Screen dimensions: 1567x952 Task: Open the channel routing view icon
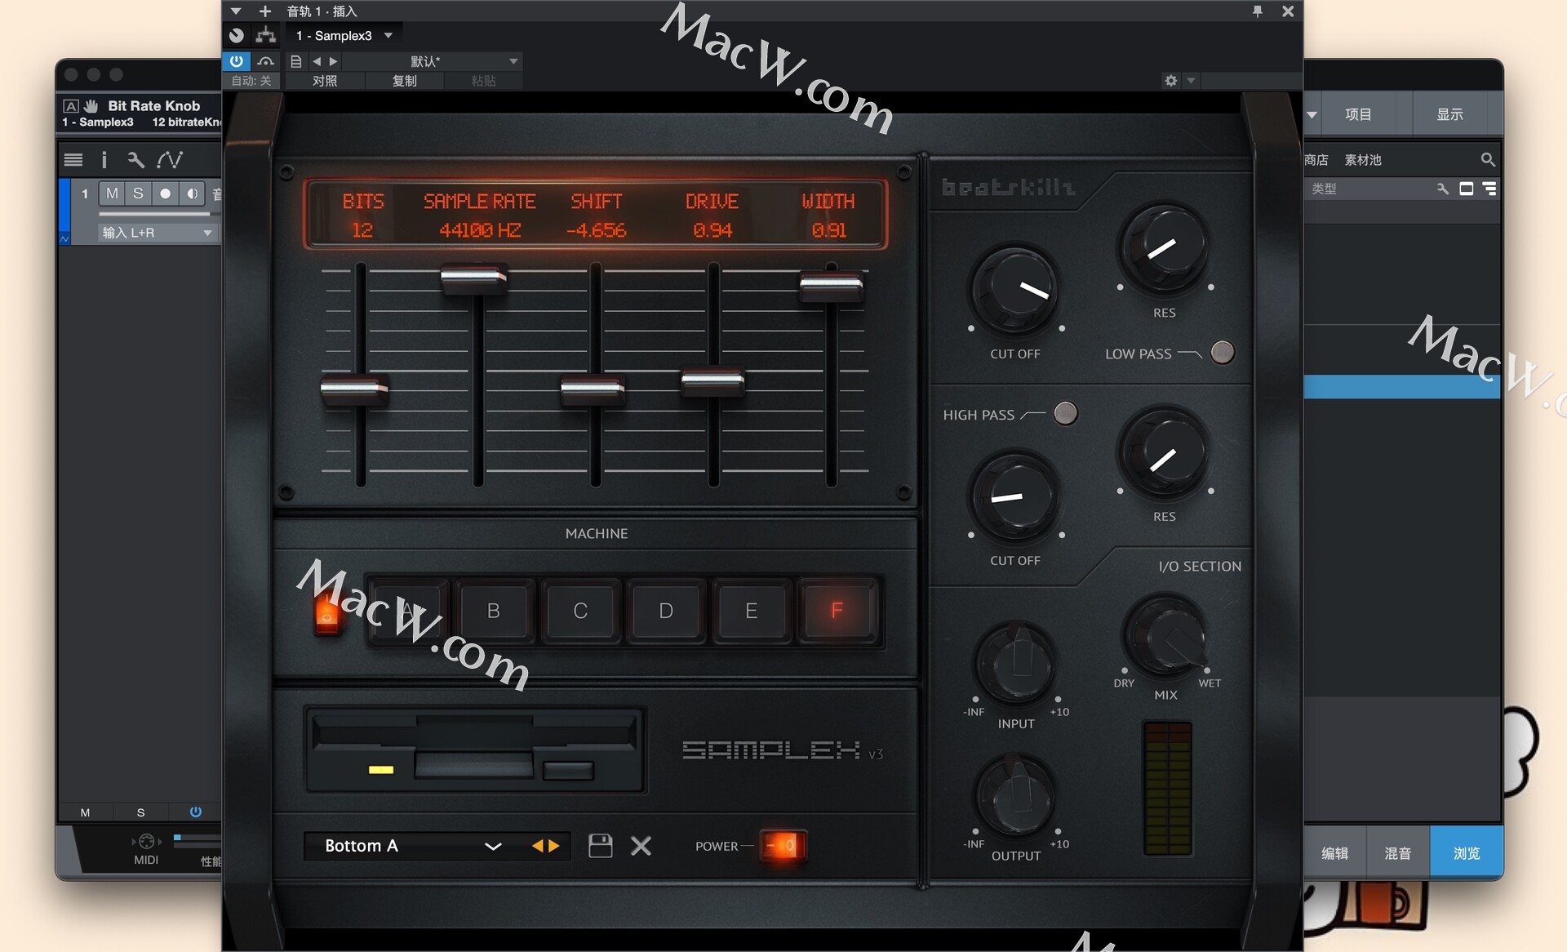[265, 35]
